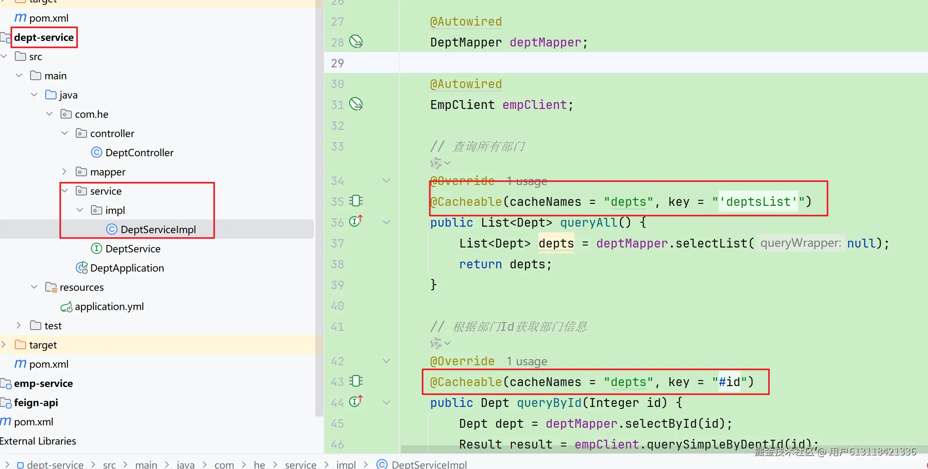Screen dimensions: 928x469
Task: Click the '1 usage' hint on line 42
Action: (527, 361)
